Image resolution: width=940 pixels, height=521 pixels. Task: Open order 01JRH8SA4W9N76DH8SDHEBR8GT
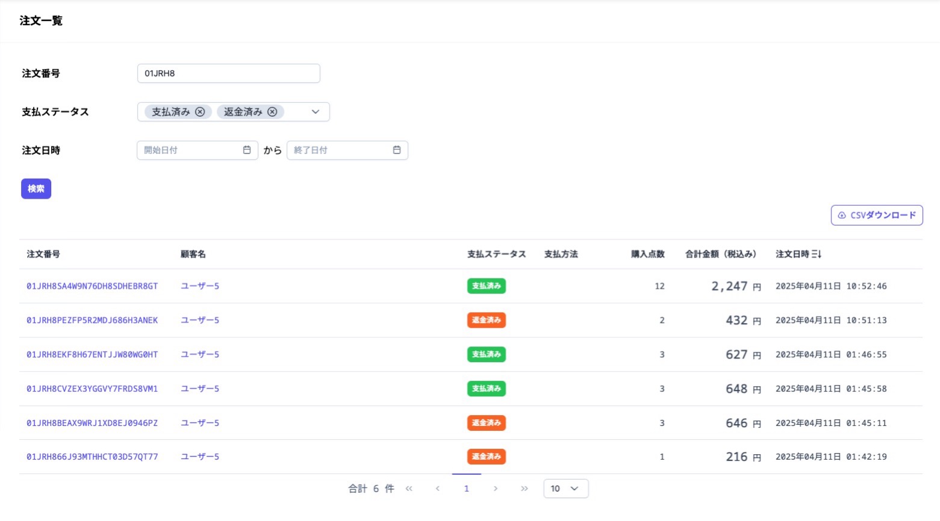pos(92,286)
